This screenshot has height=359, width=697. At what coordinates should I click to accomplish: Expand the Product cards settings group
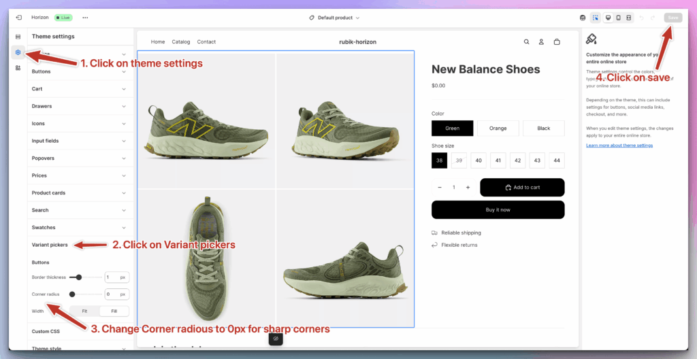point(80,193)
